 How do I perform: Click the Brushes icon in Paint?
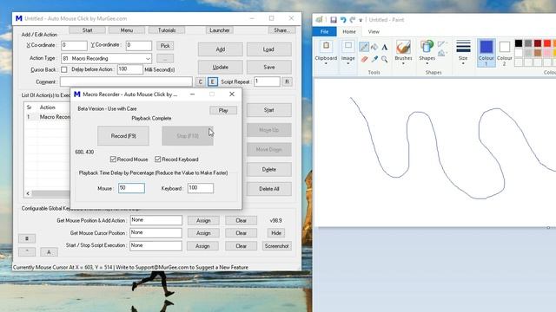click(403, 48)
